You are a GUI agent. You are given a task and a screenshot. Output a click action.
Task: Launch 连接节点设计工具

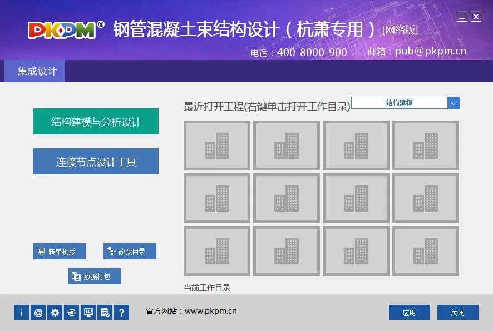point(96,161)
